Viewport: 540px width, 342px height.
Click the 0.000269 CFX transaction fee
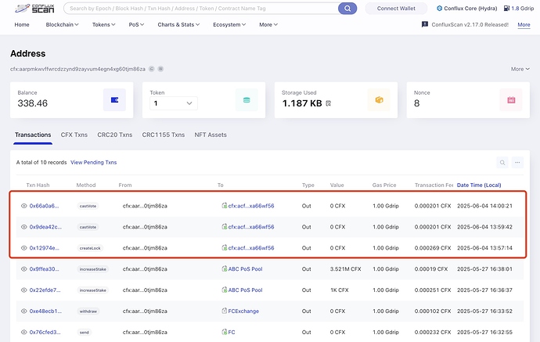pyautogui.click(x=433, y=247)
